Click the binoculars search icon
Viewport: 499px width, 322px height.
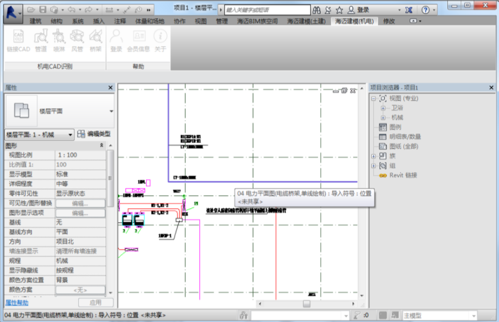(x=316, y=10)
